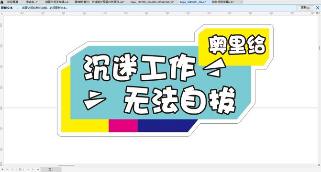Select the active Nipic_35416061 tab
The image size is (321, 172).
coord(193,2)
